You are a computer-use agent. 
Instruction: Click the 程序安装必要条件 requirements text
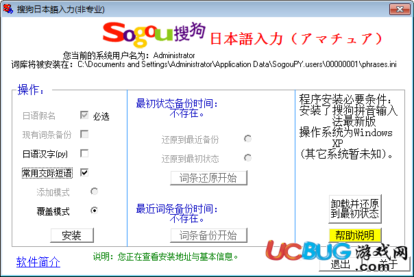pyautogui.click(x=345, y=100)
